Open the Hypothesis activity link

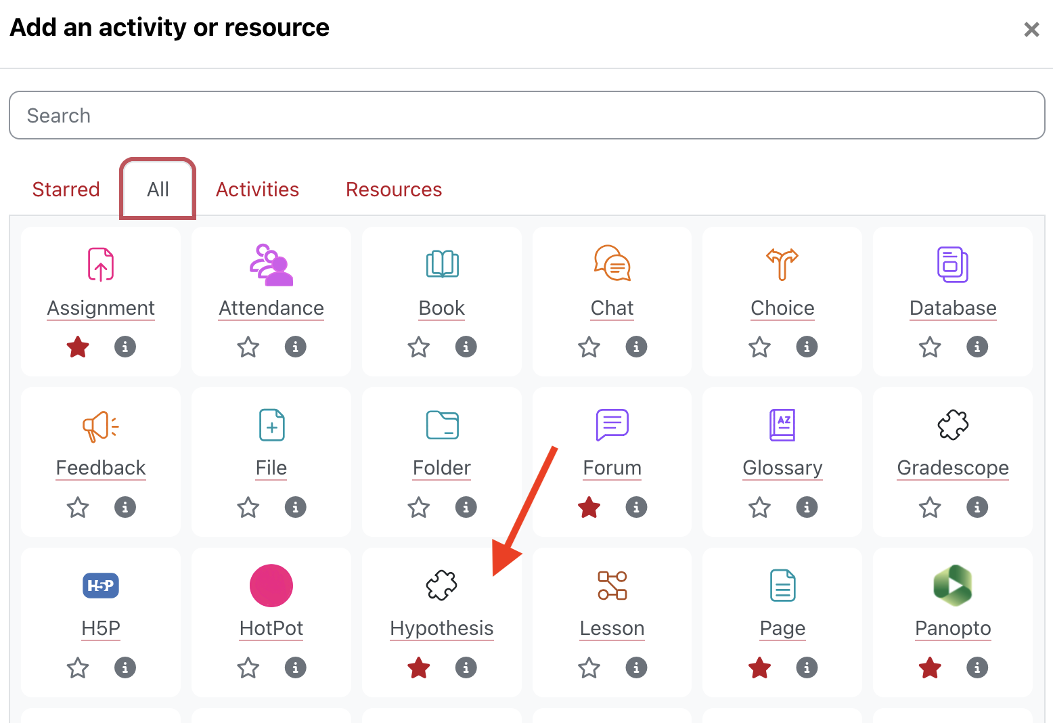[x=441, y=628]
